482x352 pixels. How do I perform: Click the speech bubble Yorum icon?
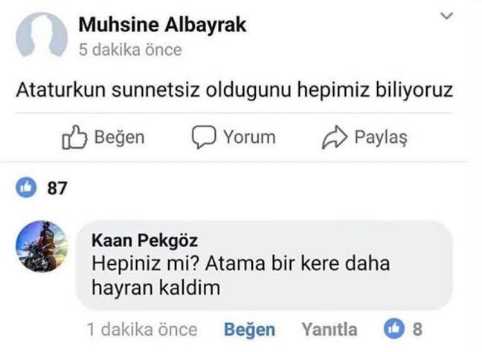[x=203, y=138]
